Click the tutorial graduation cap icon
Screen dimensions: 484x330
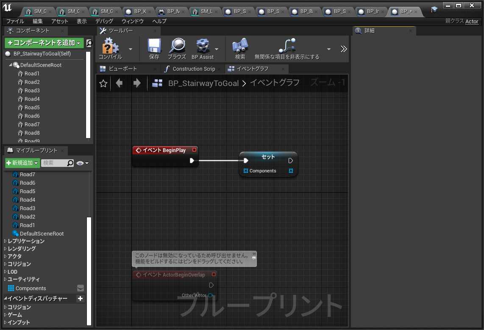coord(434,9)
